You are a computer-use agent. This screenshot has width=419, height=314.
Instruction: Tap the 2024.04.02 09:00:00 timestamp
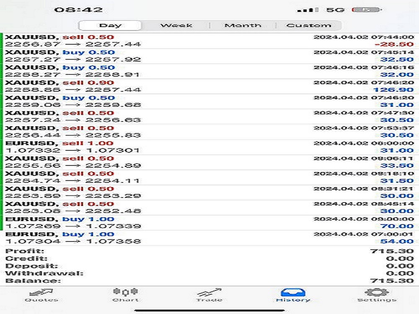pos(364,219)
